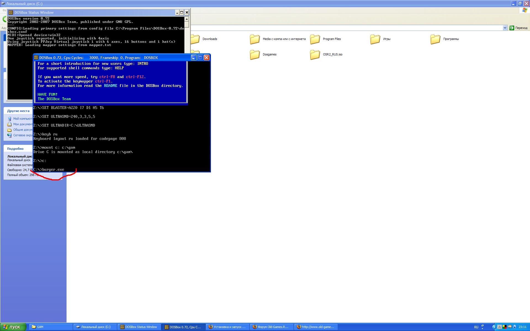530x331 pixels.
Task: Open the Dosgames folder
Action: (255, 55)
